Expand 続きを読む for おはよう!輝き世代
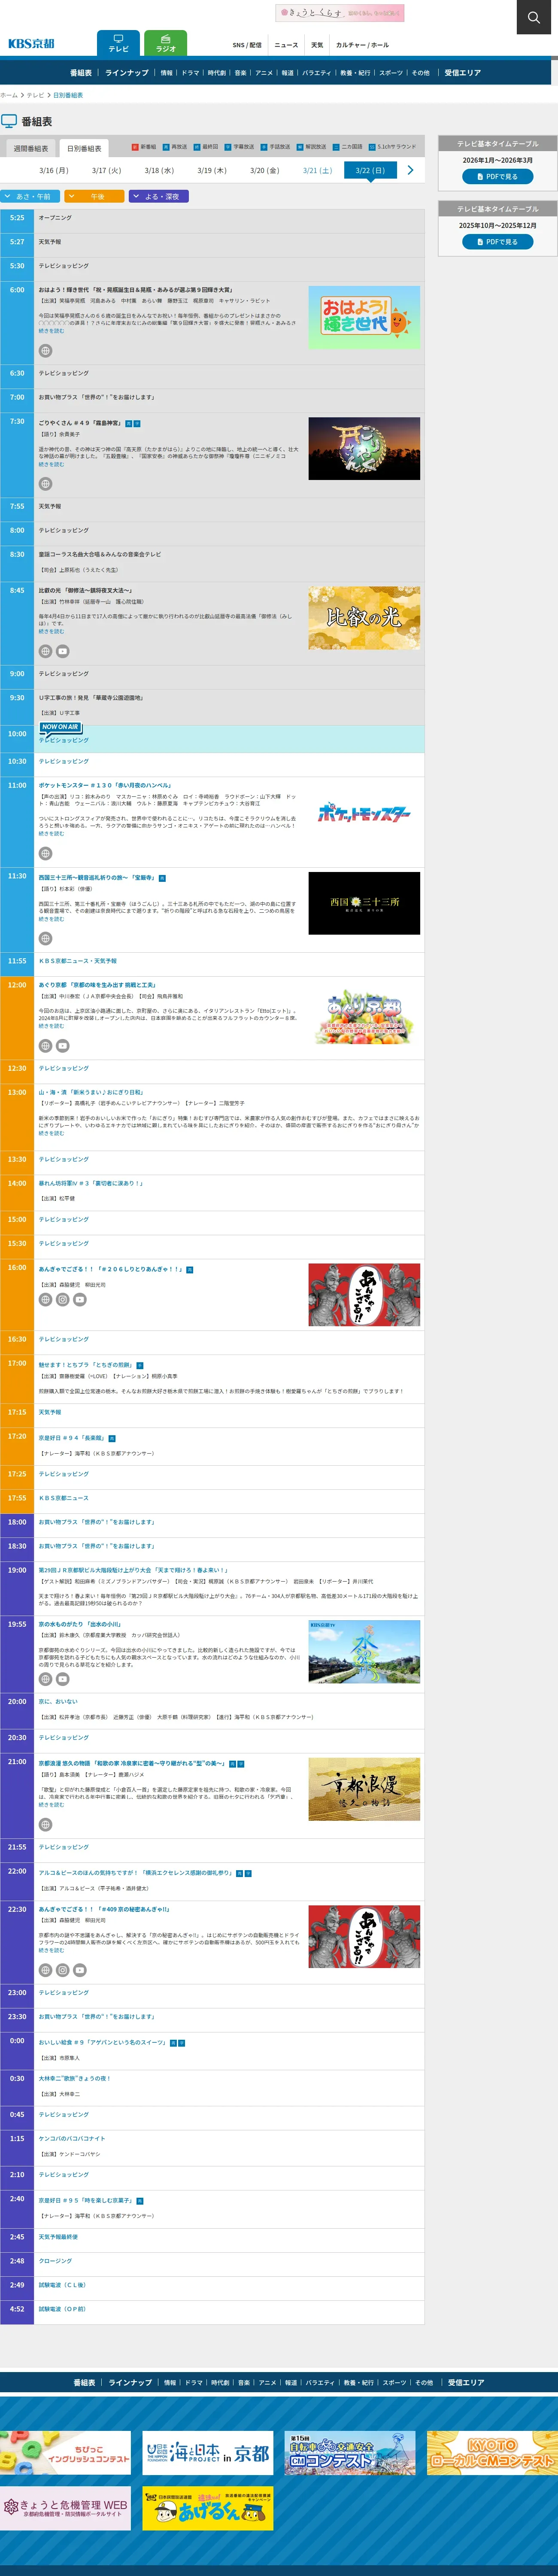 (x=51, y=331)
